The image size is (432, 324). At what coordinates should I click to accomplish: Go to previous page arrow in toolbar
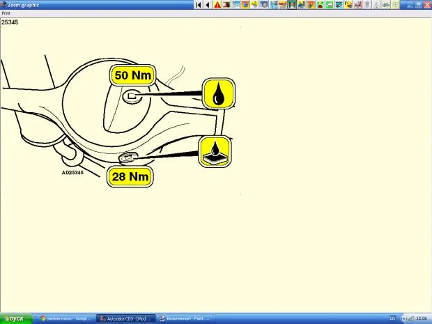pos(208,4)
